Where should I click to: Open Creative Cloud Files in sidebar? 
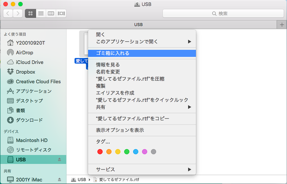click(x=34, y=81)
